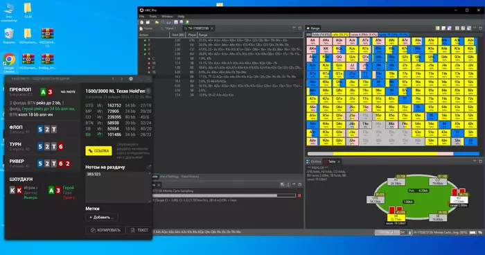Select the $4.40 folder on desktop
This screenshot has height=255, width=485.
pyautogui.click(x=28, y=10)
